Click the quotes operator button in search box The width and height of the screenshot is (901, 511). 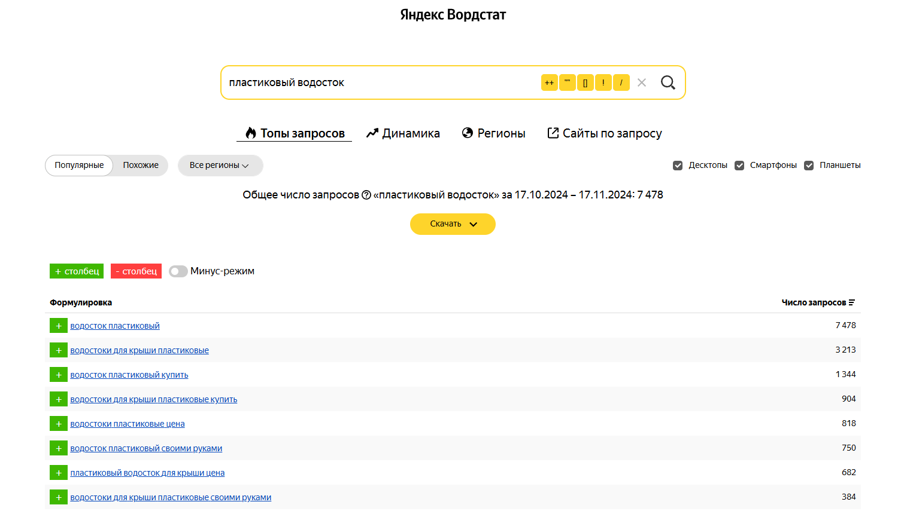coord(567,82)
